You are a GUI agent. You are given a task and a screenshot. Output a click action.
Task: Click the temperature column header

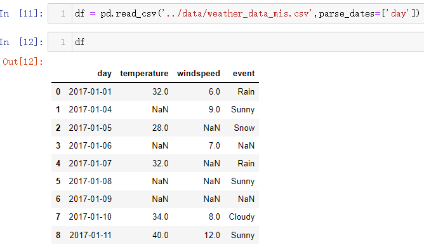(x=144, y=73)
